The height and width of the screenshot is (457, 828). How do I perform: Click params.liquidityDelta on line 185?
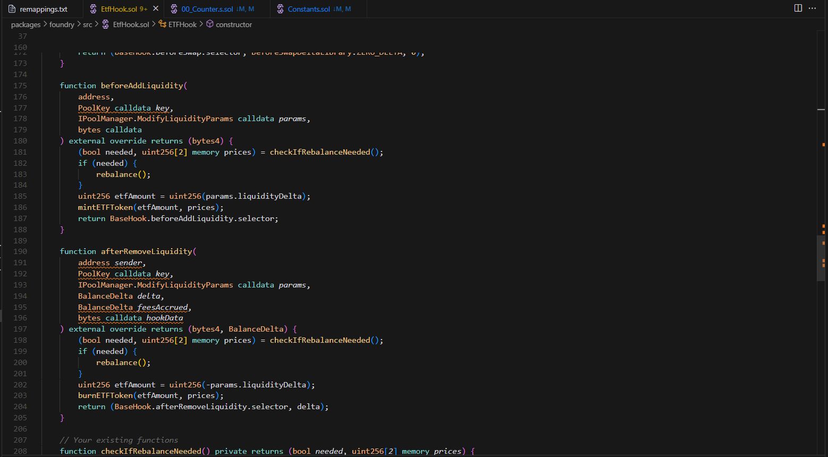click(x=254, y=196)
